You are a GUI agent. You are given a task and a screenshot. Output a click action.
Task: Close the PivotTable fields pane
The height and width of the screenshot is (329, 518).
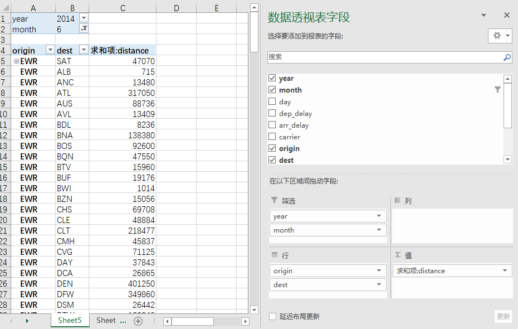click(506, 16)
